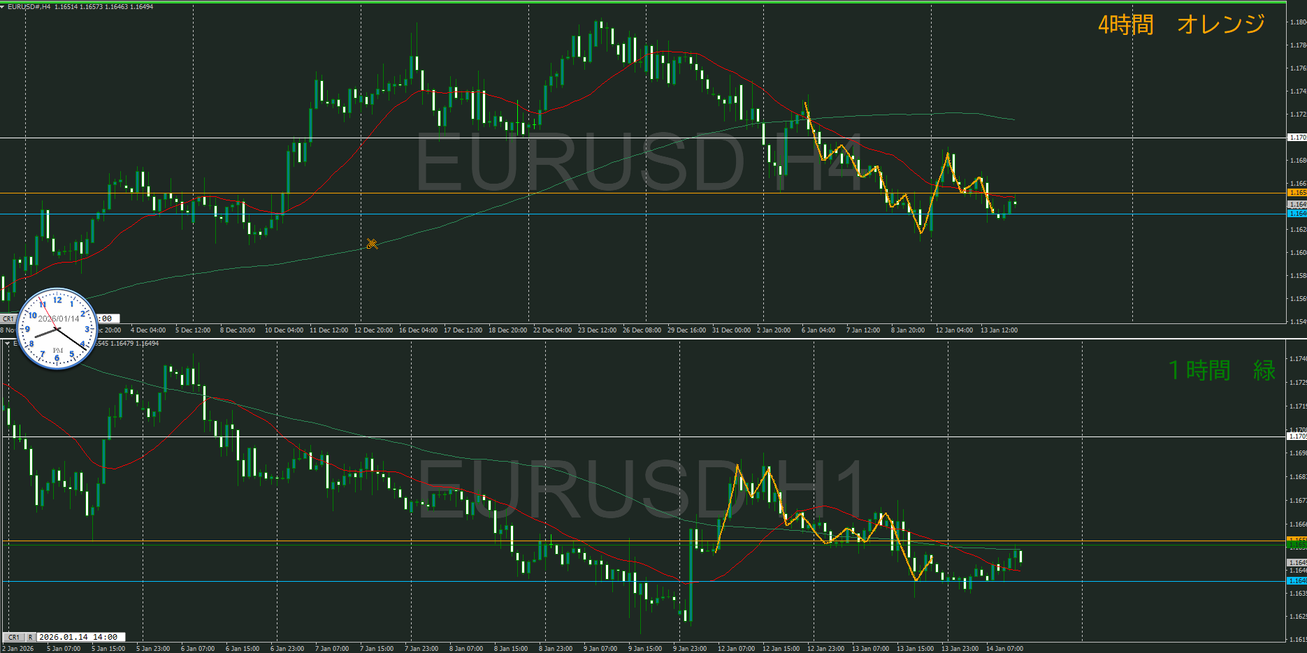Click the '13 Jan 12:00' label on H4 time axis
1307x653 pixels.
click(999, 330)
